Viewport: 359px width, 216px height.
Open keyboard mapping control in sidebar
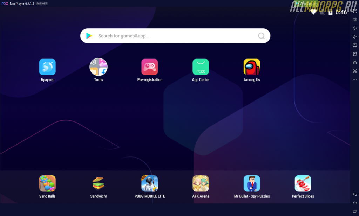[x=355, y=20]
